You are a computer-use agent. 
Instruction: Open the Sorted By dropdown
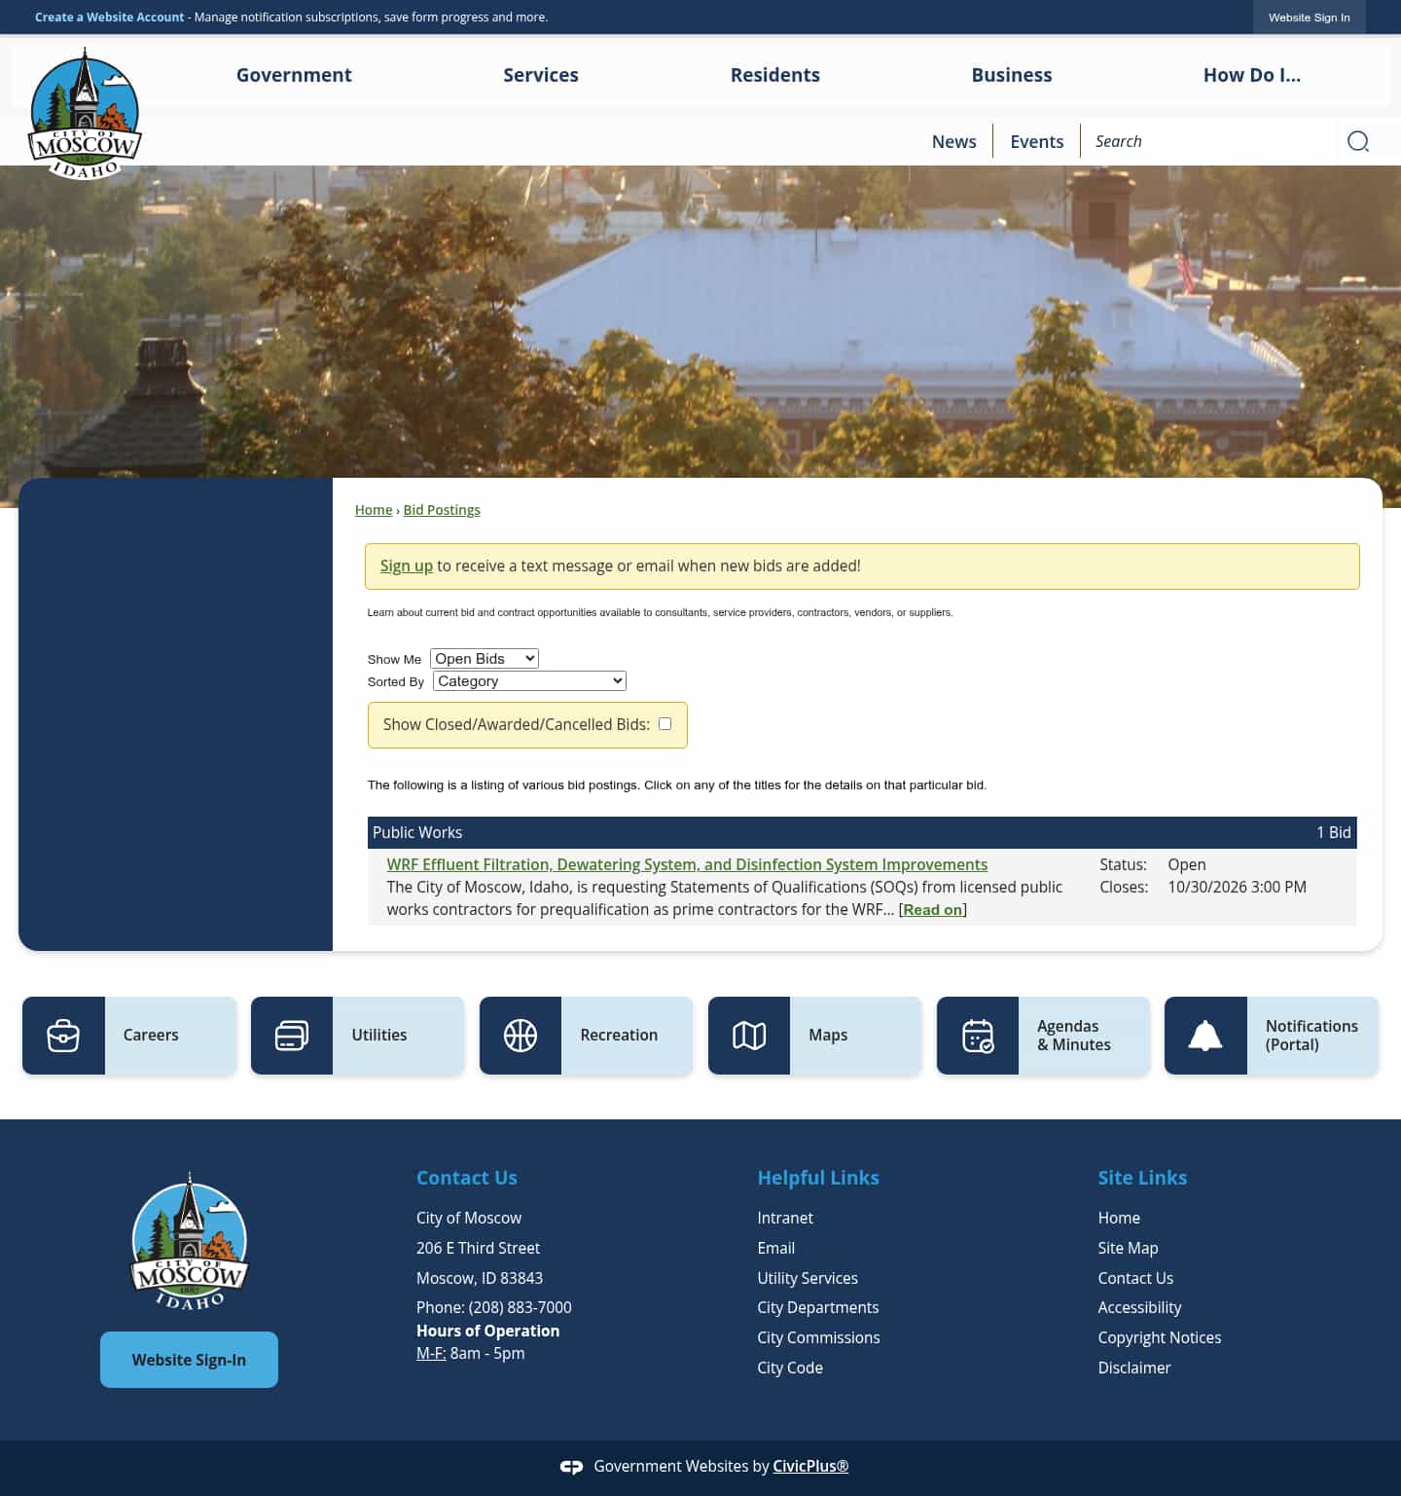click(x=529, y=681)
